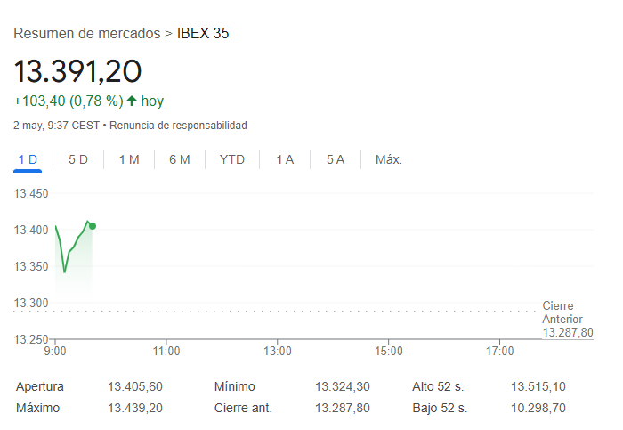Viewport: 623px width, 430px height.
Task: Click the Máximo value 13.439,20
Action: point(135,408)
